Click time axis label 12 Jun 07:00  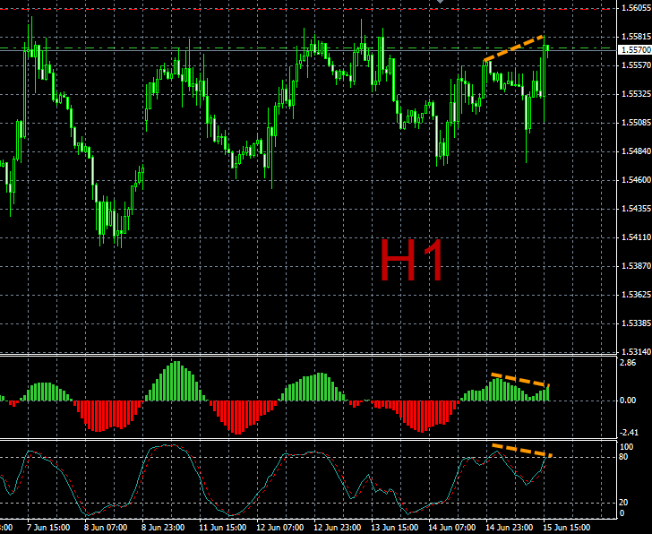(279, 528)
